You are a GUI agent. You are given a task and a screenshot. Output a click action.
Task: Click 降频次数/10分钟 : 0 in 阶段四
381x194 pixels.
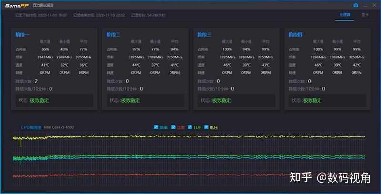point(307,89)
